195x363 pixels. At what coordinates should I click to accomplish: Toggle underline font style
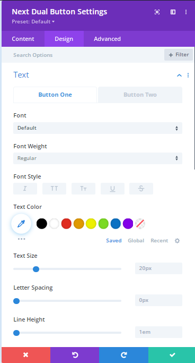pos(112,189)
